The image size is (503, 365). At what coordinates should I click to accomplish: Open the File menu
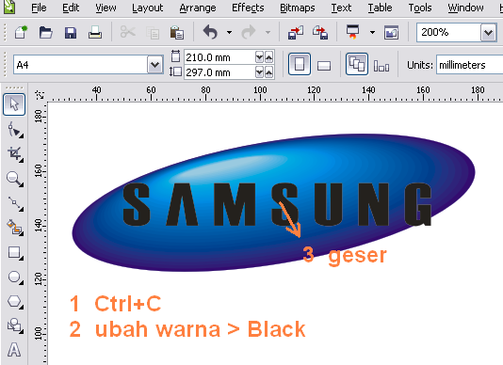pyautogui.click(x=39, y=8)
